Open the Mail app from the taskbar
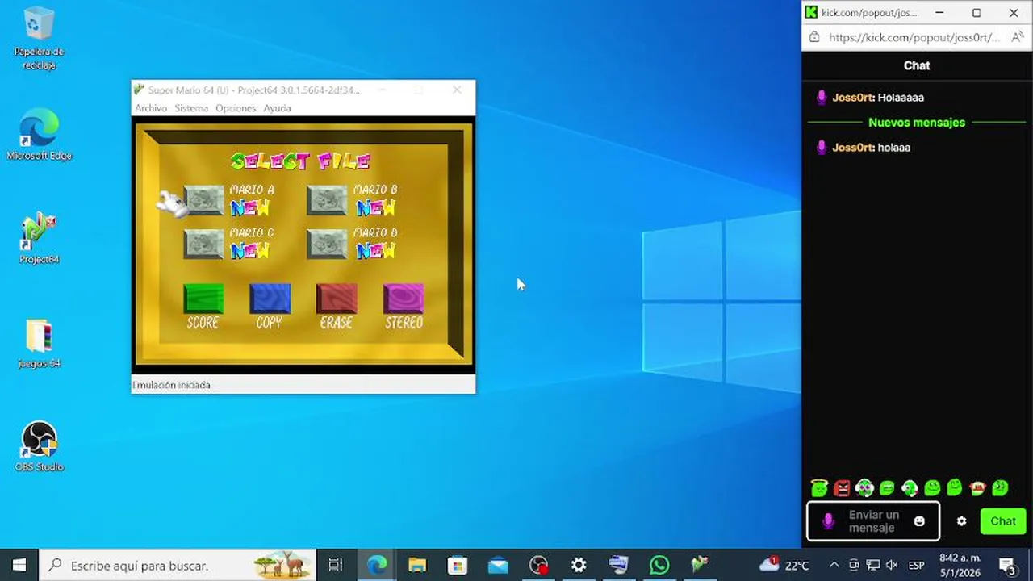The image size is (1033, 581). 498,565
